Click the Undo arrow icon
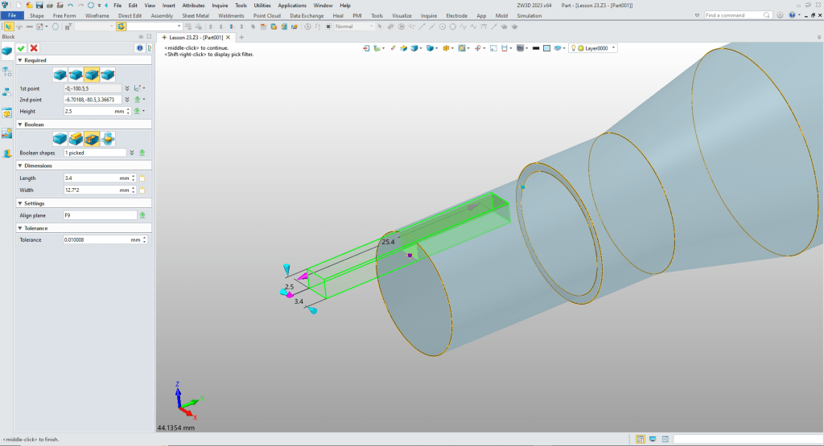824x446 pixels. click(70, 5)
